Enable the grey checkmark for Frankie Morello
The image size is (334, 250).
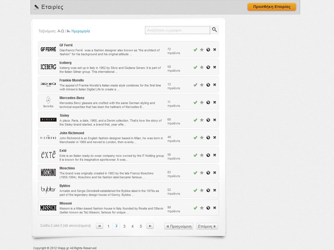click(x=195, y=85)
